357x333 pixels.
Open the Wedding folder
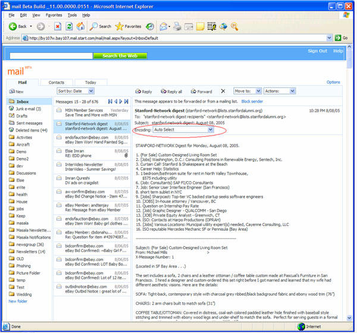(x=24, y=294)
